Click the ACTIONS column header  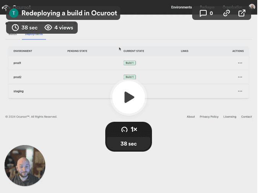238,51
